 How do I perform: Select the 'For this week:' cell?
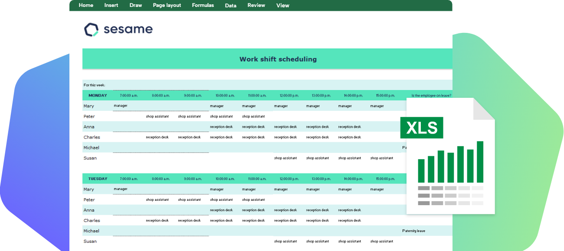click(94, 85)
